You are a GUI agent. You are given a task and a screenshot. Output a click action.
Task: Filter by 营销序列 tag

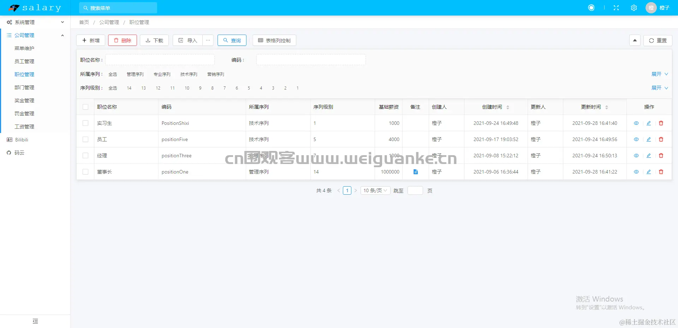pyautogui.click(x=216, y=74)
